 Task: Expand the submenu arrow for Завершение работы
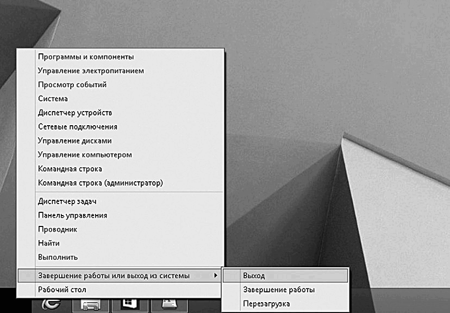(216, 276)
